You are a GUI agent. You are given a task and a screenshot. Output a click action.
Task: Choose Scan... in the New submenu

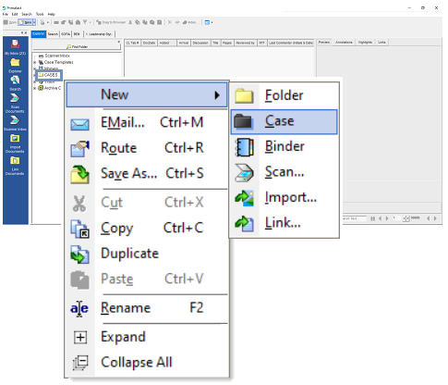pos(284,172)
